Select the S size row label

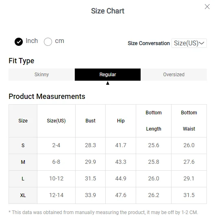coord(23,146)
